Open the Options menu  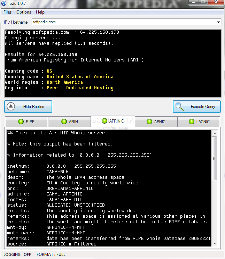[24, 12]
